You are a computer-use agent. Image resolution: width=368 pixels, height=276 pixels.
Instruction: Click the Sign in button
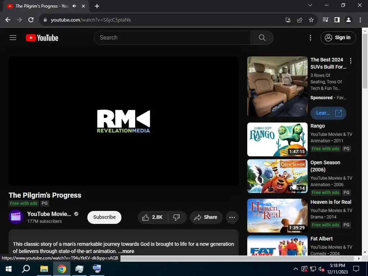click(x=338, y=37)
